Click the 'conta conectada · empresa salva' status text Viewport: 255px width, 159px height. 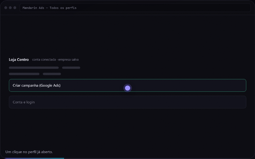55,59
